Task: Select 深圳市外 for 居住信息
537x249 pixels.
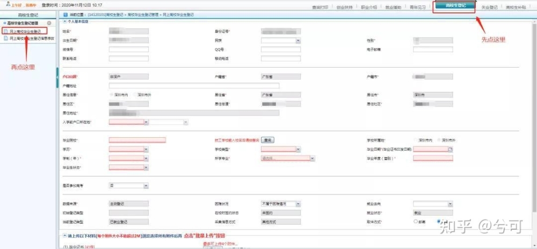Action: [x=135, y=95]
